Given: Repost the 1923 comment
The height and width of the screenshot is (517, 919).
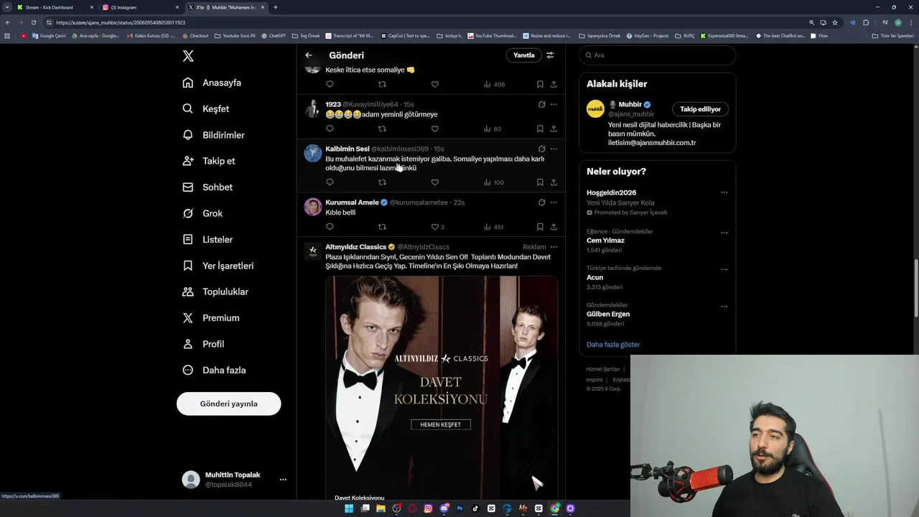Looking at the screenshot, I should coord(382,129).
